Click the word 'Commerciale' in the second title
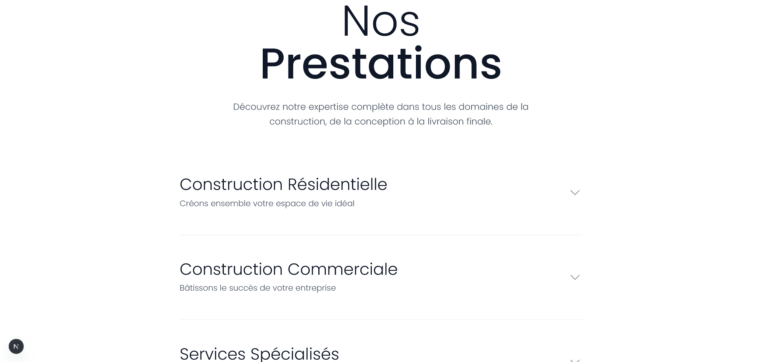Screen dimensions: 762x362 point(343,269)
